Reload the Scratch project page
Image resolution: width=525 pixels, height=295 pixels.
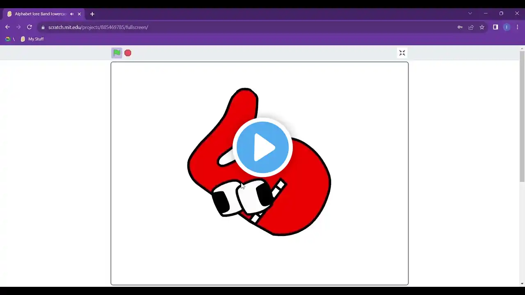tap(30, 27)
